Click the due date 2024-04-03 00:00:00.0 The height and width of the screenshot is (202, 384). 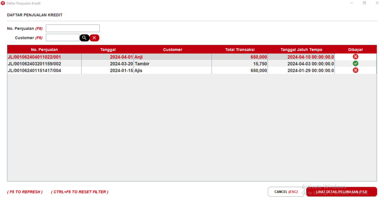(x=310, y=64)
